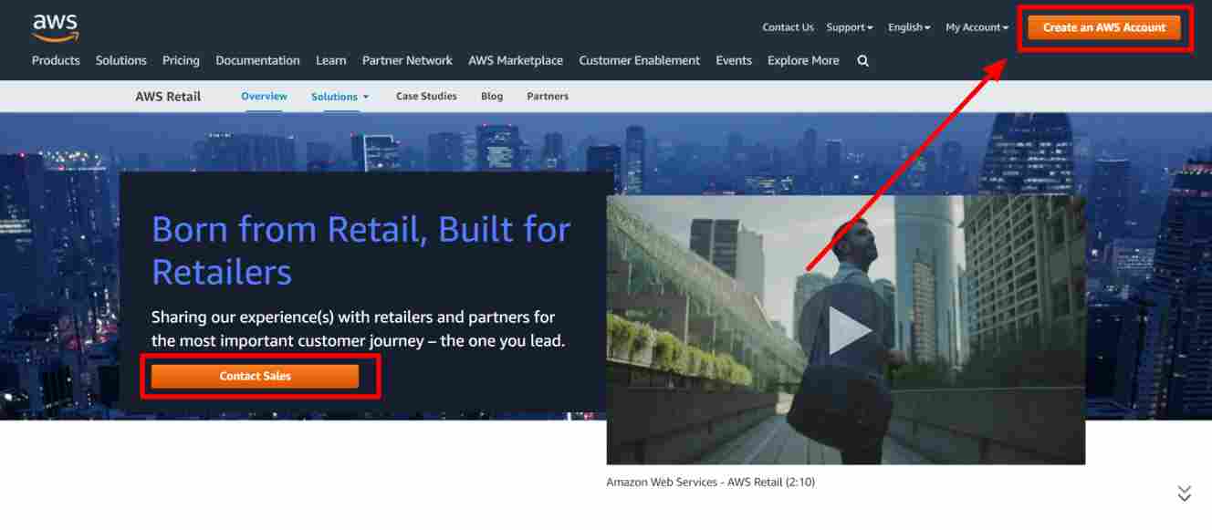Image resolution: width=1212 pixels, height=530 pixels.
Task: Click the Sharing our experience(s) description text
Action: point(358,328)
